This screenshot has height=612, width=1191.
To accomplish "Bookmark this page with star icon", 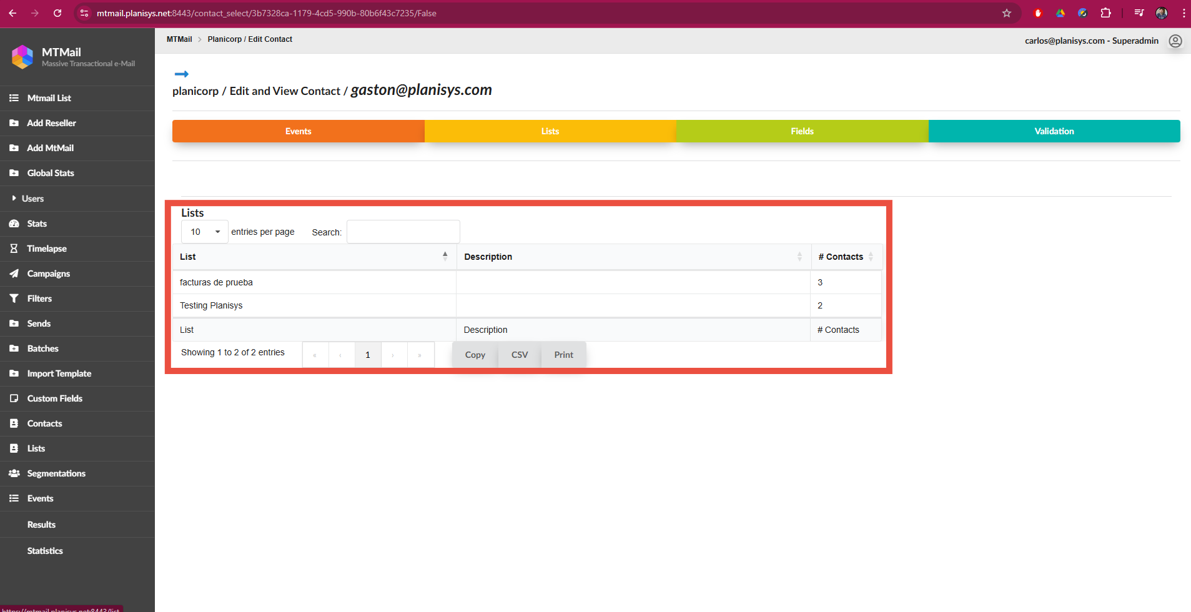I will [1006, 13].
